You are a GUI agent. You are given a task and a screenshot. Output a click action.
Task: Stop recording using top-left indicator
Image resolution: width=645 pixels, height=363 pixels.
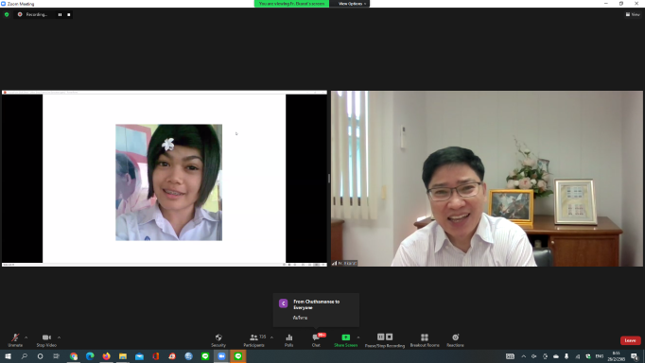pyautogui.click(x=69, y=14)
